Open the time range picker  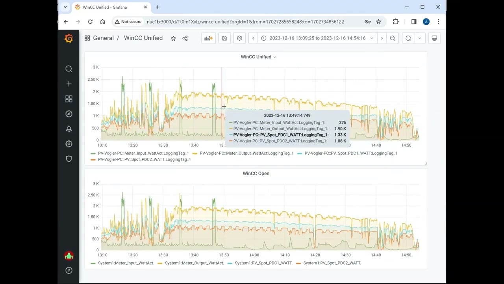pyautogui.click(x=317, y=38)
